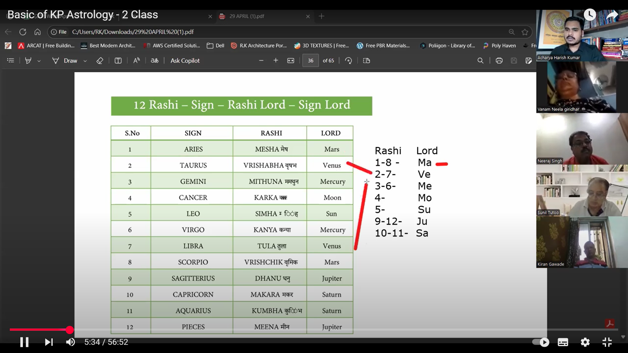Zoom out the PDF
The width and height of the screenshot is (628, 353).
pos(261,60)
